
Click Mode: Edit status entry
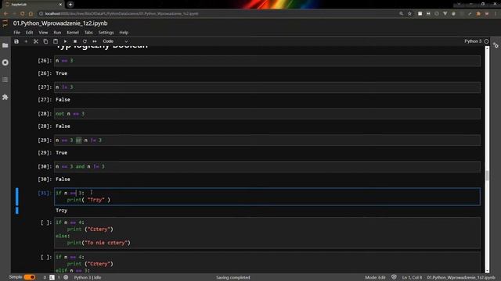point(375,278)
